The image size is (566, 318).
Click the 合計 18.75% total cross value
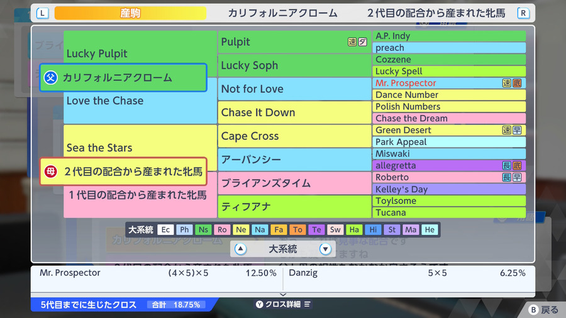point(176,305)
